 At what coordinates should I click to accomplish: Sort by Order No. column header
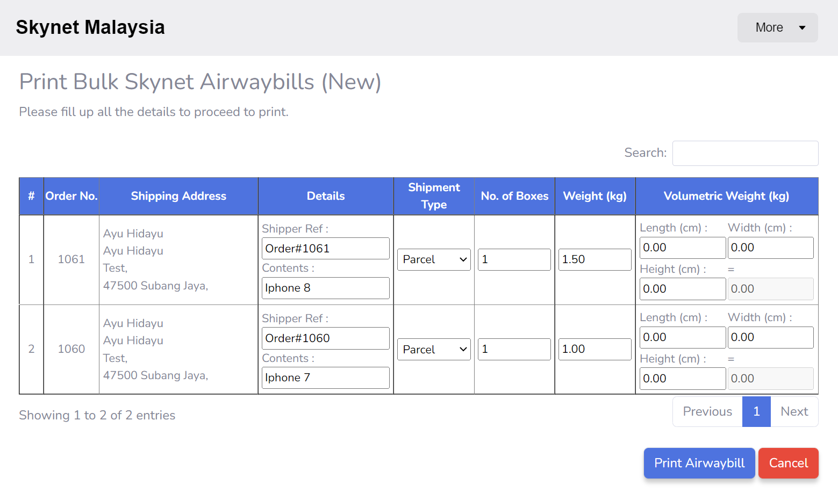coord(71,196)
